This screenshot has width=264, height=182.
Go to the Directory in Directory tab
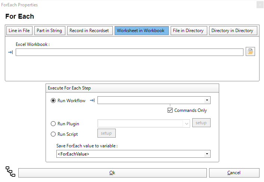click(x=233, y=31)
